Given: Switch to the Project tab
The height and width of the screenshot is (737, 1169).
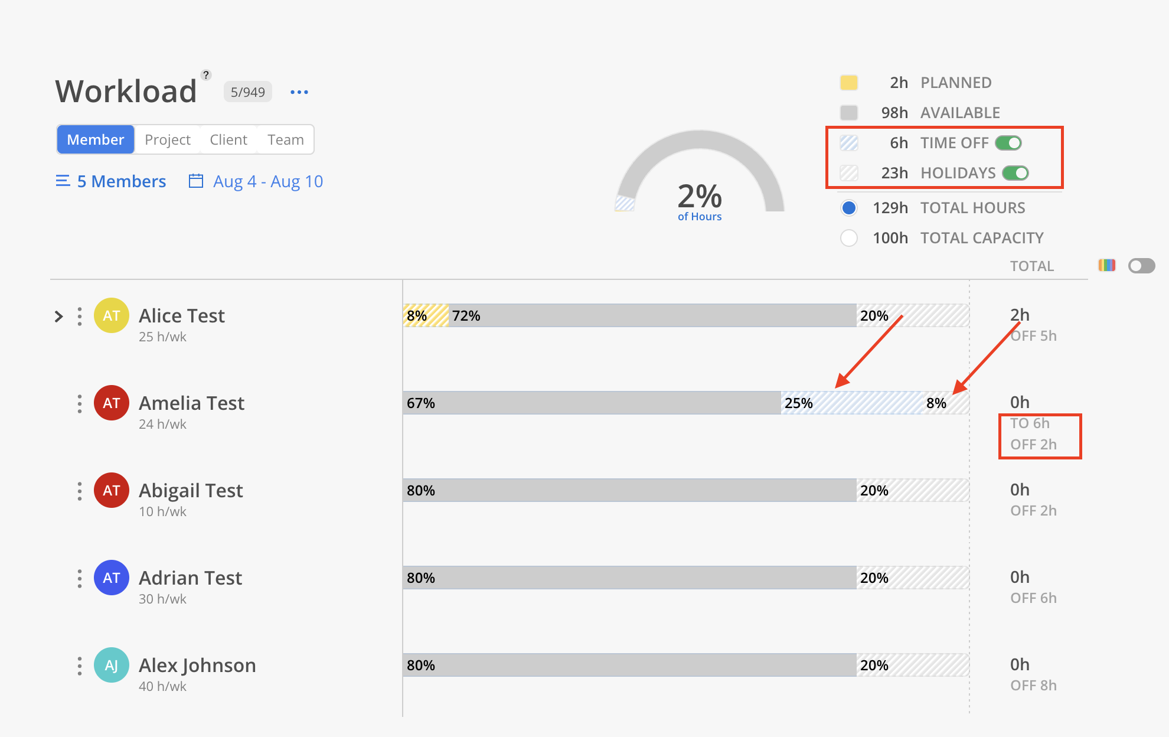Looking at the screenshot, I should click(168, 139).
